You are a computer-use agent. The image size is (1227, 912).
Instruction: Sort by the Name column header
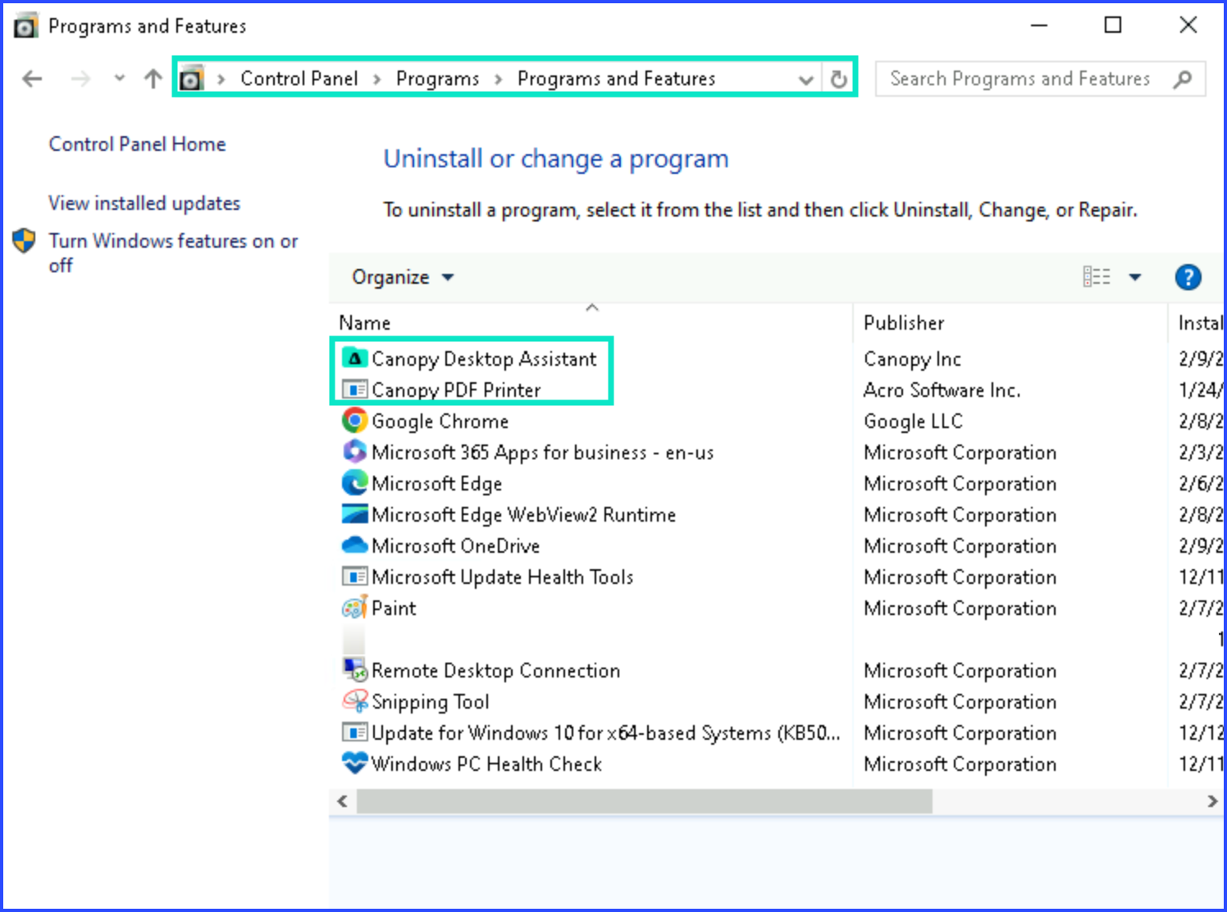click(x=591, y=322)
